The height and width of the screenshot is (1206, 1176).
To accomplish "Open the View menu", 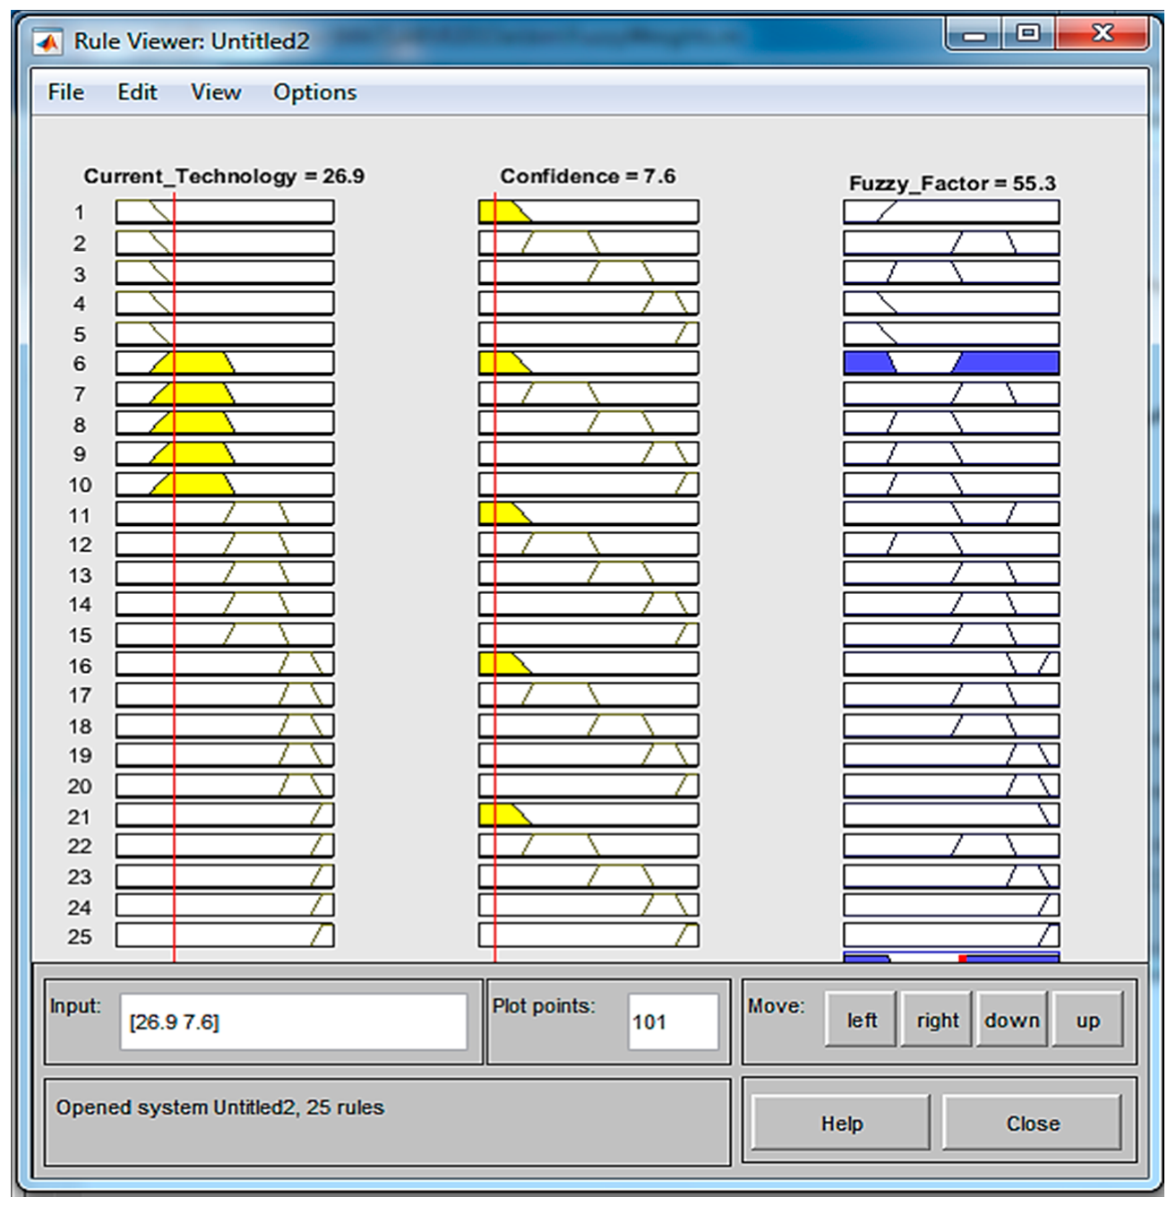I will pos(215,92).
